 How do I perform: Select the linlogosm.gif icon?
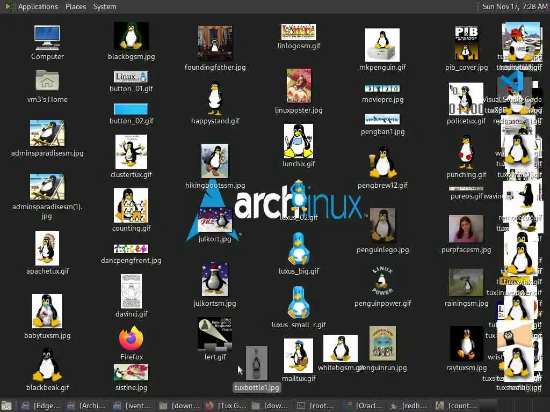(299, 32)
